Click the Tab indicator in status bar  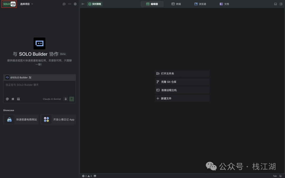(x=275, y=176)
